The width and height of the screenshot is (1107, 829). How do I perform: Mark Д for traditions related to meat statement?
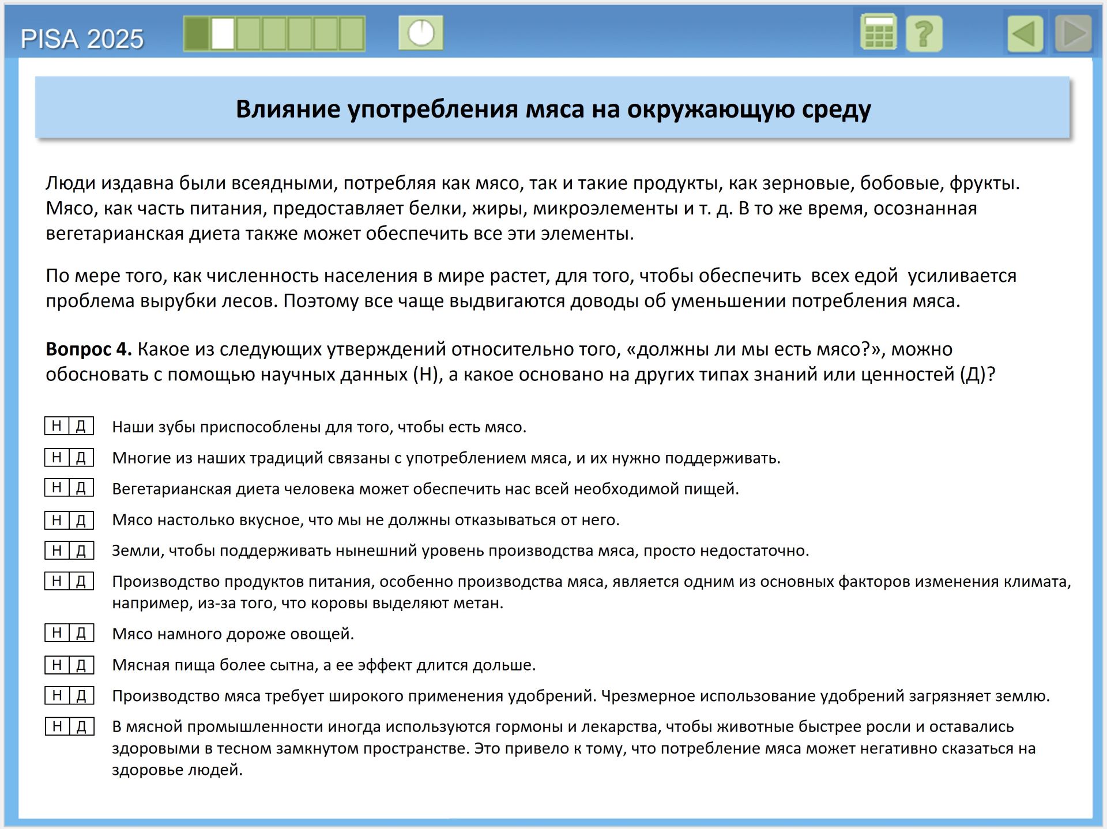[81, 457]
